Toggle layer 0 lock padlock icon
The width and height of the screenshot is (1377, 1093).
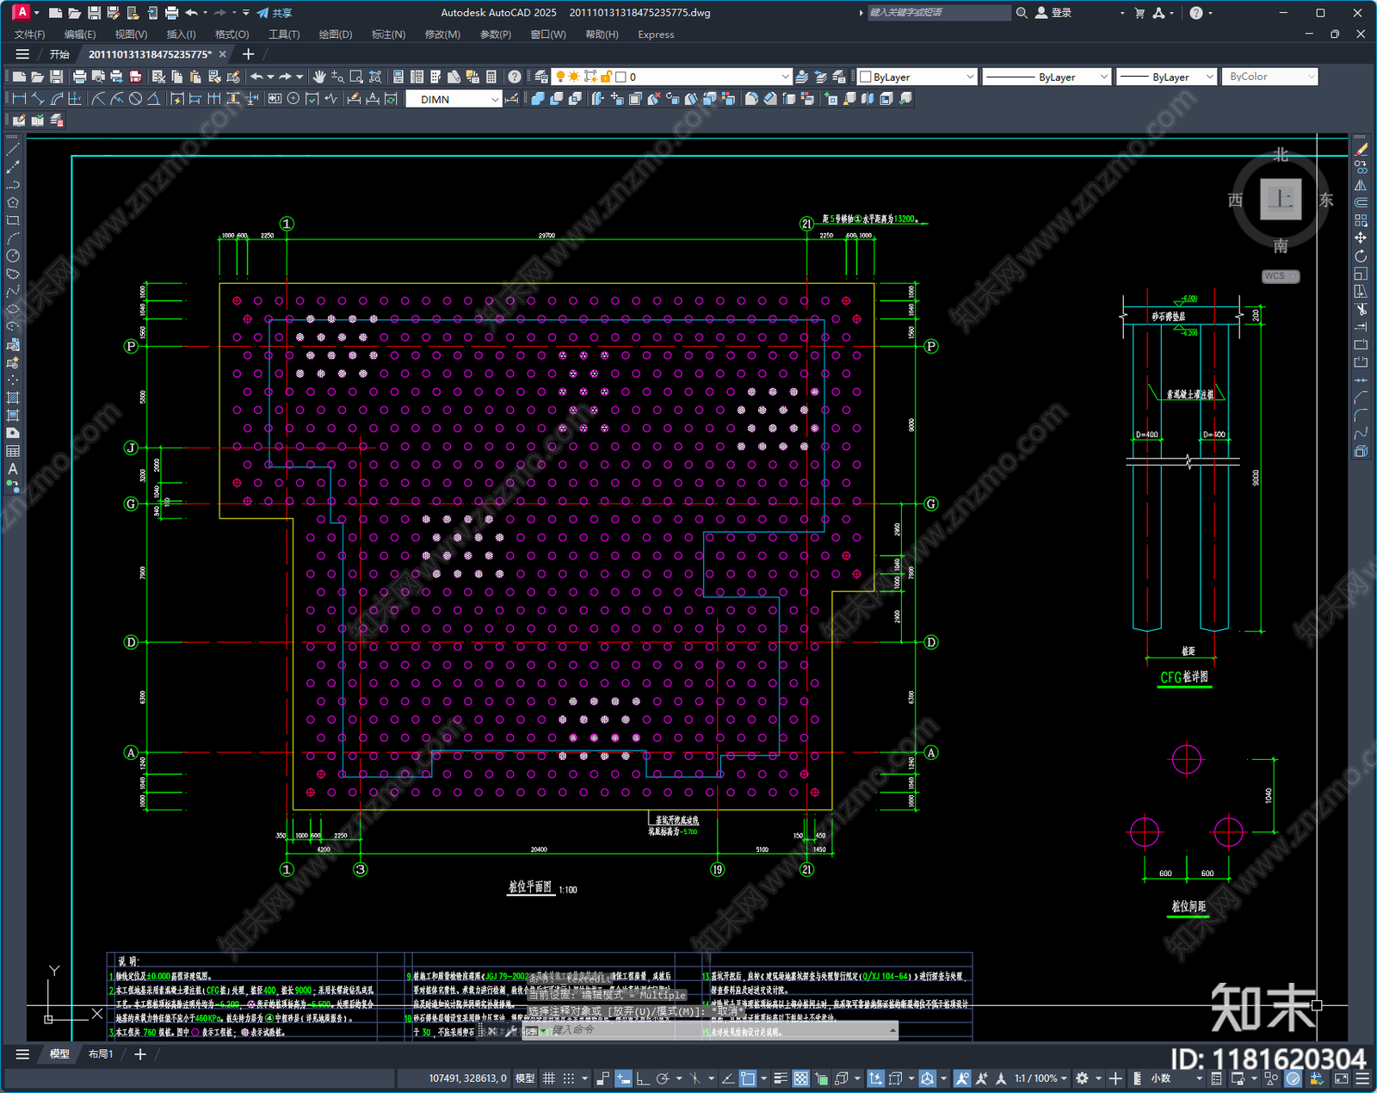pos(605,77)
